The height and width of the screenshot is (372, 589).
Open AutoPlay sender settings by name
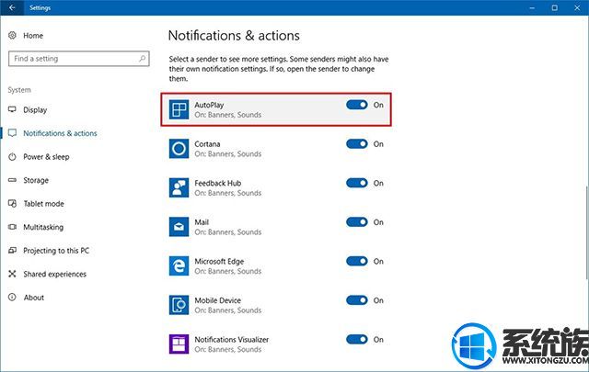point(209,105)
